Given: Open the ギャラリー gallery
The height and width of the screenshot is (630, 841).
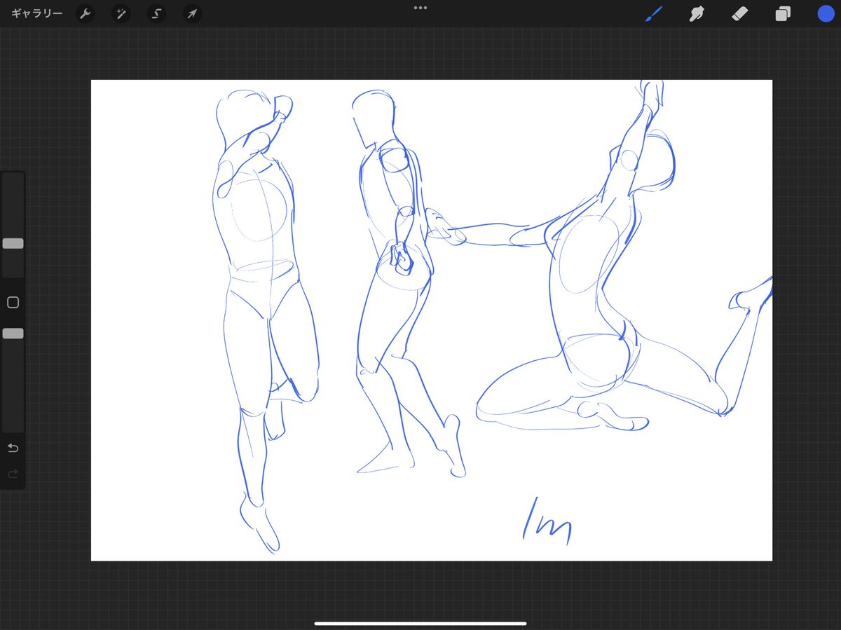Looking at the screenshot, I should click(x=36, y=14).
